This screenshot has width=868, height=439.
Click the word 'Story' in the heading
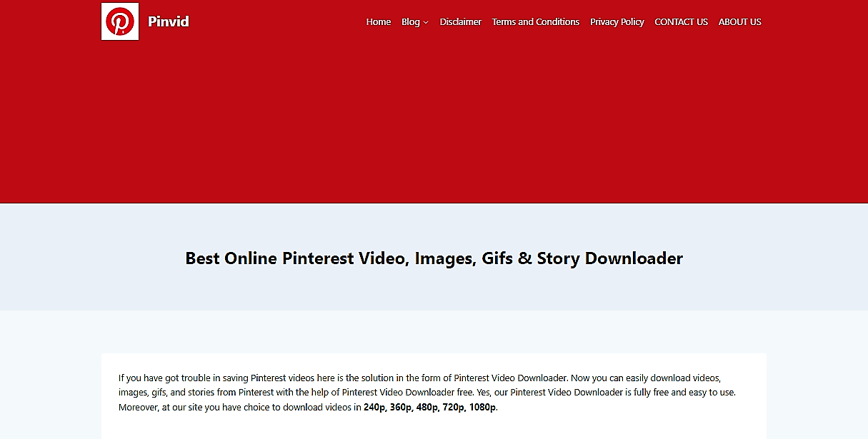(x=559, y=258)
